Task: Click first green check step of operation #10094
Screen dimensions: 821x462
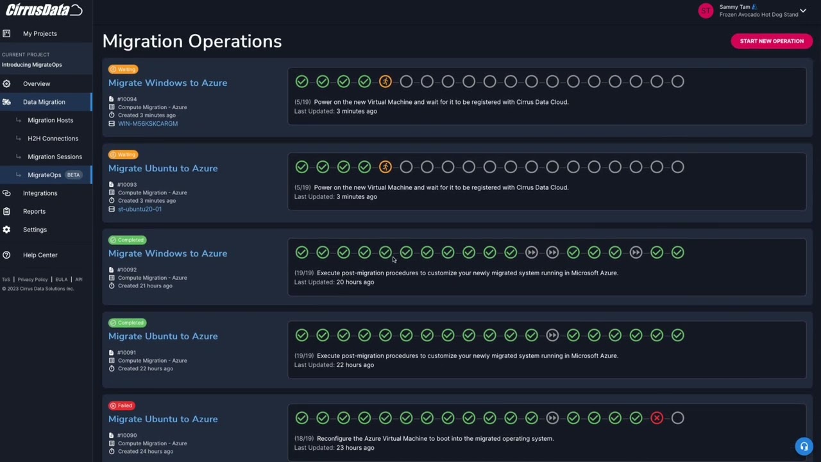Action: pyautogui.click(x=302, y=81)
